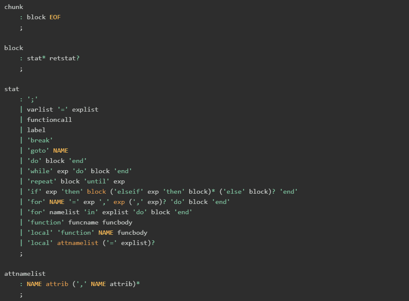This screenshot has width=409, height=301.
Task: Click the 'label' alternative in stat
Action: [x=36, y=130]
